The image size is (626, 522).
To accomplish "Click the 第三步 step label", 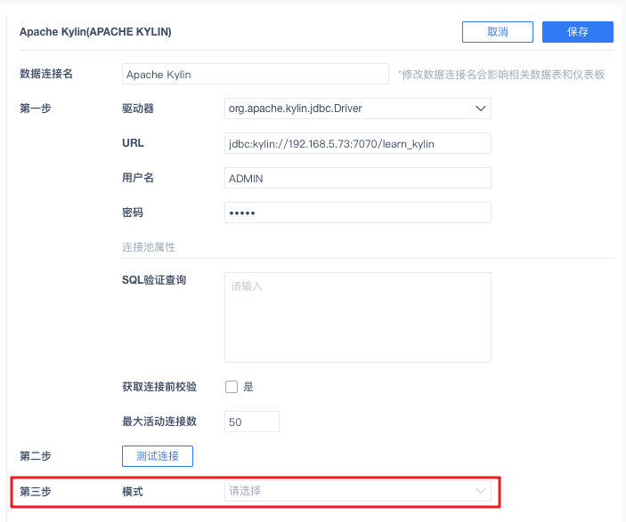I will [36, 491].
